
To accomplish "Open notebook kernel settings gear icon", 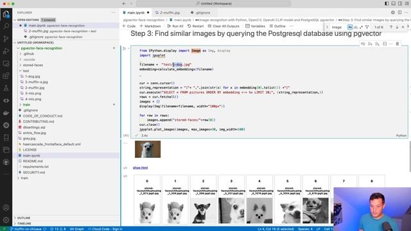I will [x=392, y=12].
